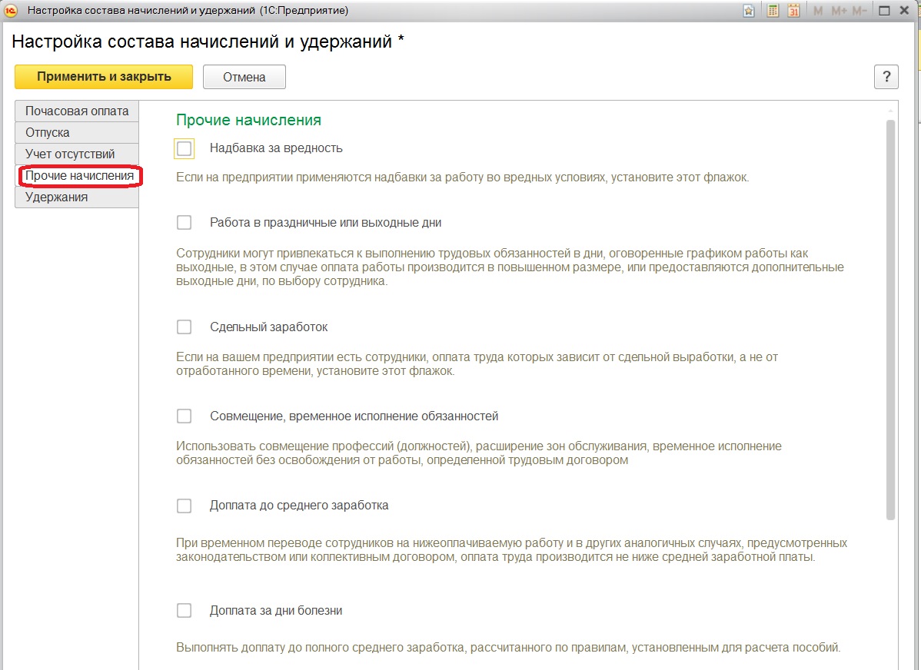This screenshot has height=670, width=921.
Task: Click Применить и закрыть button
Action: tap(104, 77)
